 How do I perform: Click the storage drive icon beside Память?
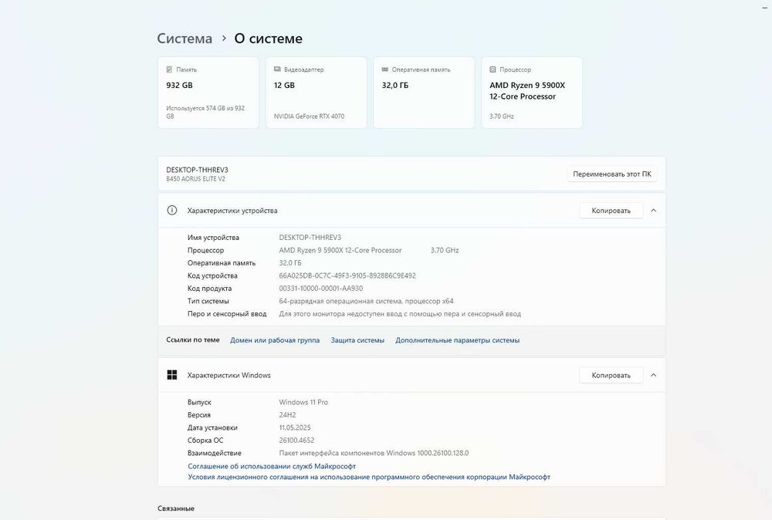(170, 69)
